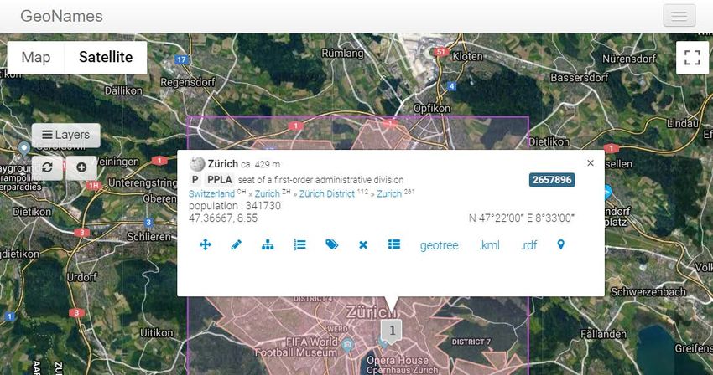Click the Schwerzenbach label on map
This screenshot has height=375, width=713.
coord(648,292)
